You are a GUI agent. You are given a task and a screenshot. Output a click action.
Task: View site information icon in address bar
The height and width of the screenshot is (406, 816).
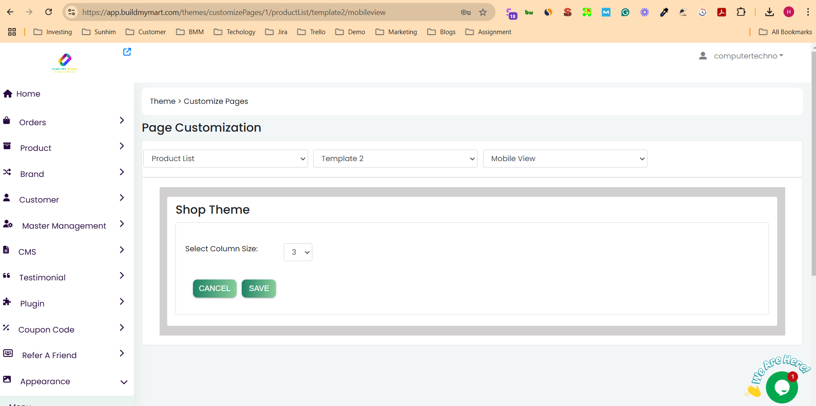coord(72,12)
